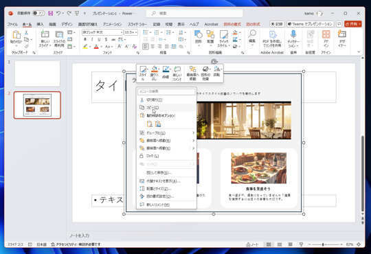Choose コピー(C) from the context menu
This screenshot has width=371, height=254.
point(166,108)
